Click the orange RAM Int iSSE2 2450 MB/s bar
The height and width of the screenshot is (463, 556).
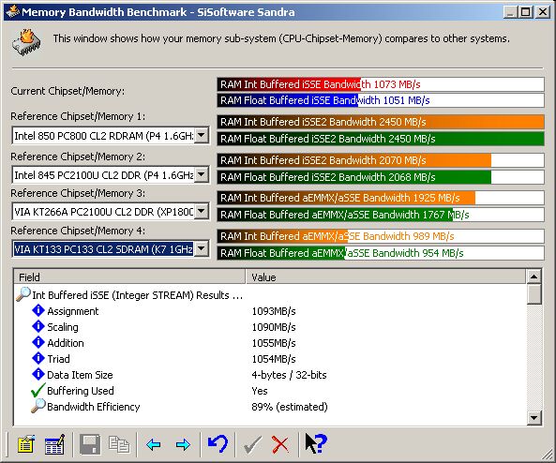click(x=381, y=122)
